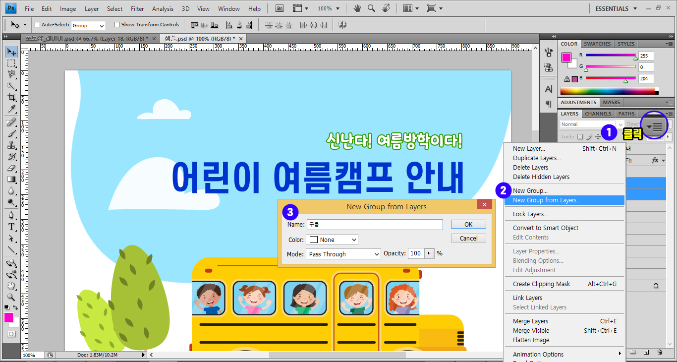The width and height of the screenshot is (677, 362).
Task: Toggle Quick Mask mode
Action: pos(11,334)
